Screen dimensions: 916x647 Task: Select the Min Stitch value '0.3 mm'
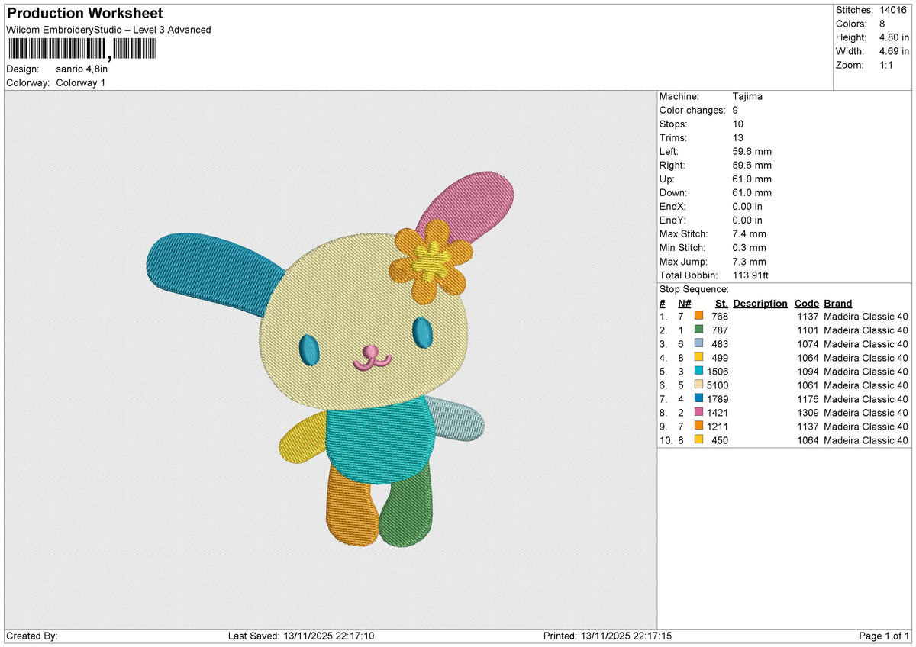click(750, 248)
